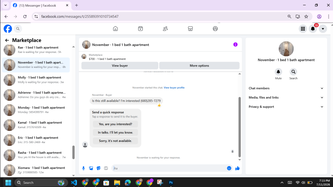Open Chrome three-dot menu
The height and width of the screenshot is (187, 333).
pyautogui.click(x=328, y=16)
